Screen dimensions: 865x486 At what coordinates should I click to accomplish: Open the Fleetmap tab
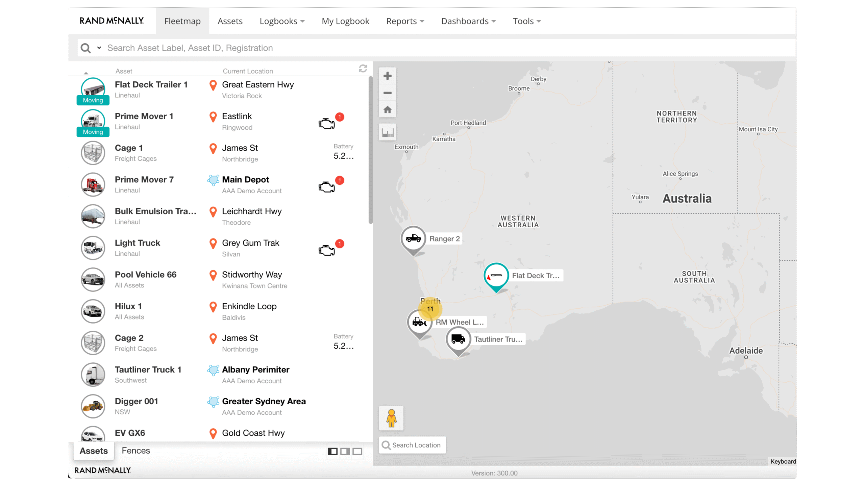[x=182, y=21]
